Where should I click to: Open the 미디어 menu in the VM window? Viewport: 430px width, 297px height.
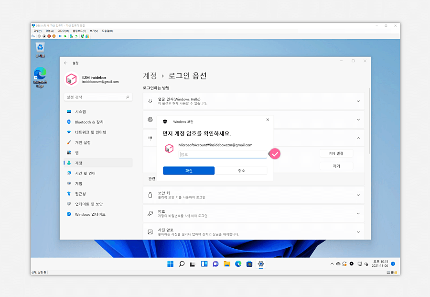64,31
